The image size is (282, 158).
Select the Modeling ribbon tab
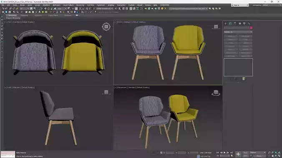(x=12, y=15)
